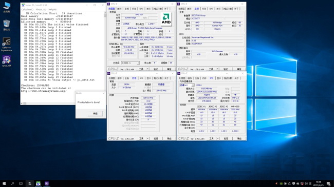Switch to 内存 tab in the mainboard window

pyautogui.click(x=204, y=9)
